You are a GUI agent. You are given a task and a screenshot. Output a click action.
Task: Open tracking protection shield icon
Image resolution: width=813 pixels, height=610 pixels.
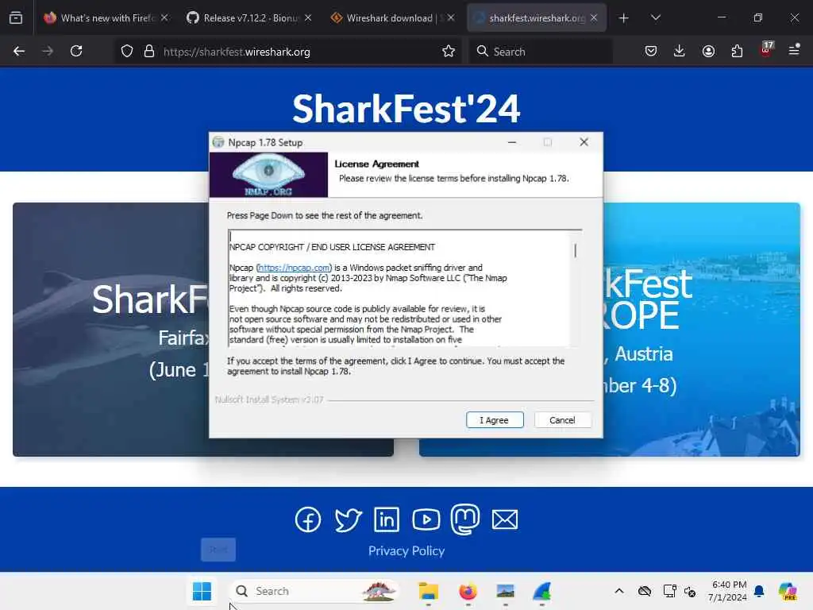[127, 51]
